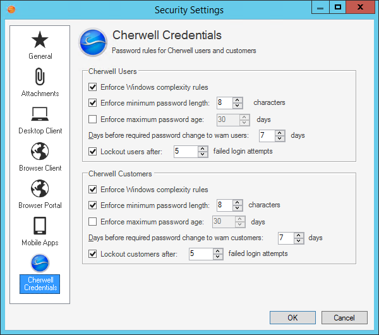Increase the users minimum password length spinner
Image resolution: width=379 pixels, height=335 pixels.
238,100
